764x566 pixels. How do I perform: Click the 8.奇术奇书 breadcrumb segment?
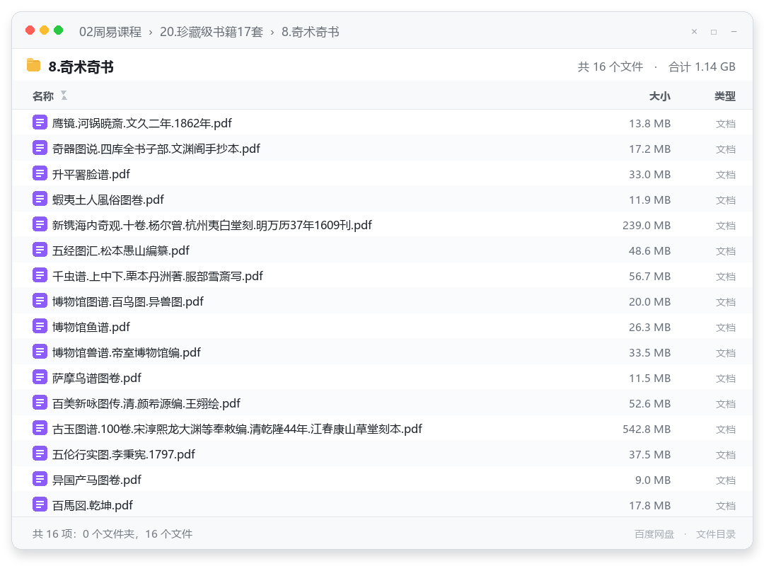click(311, 32)
